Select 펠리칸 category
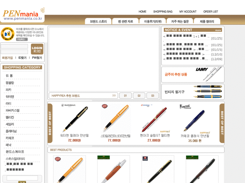The image size is (245, 183). [x=10, y=117]
